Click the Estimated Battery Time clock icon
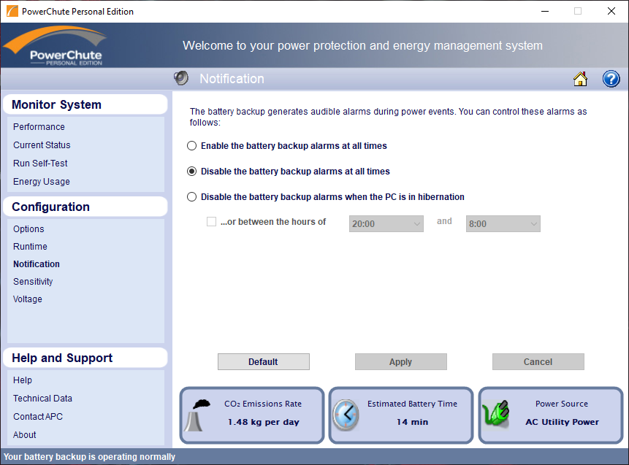 click(x=346, y=415)
